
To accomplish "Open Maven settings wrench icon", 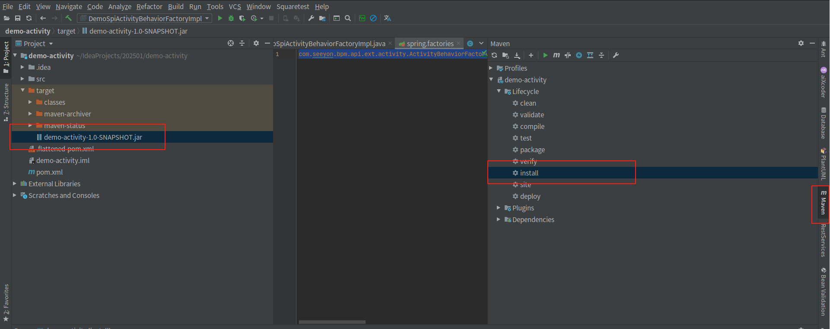I will tap(616, 55).
